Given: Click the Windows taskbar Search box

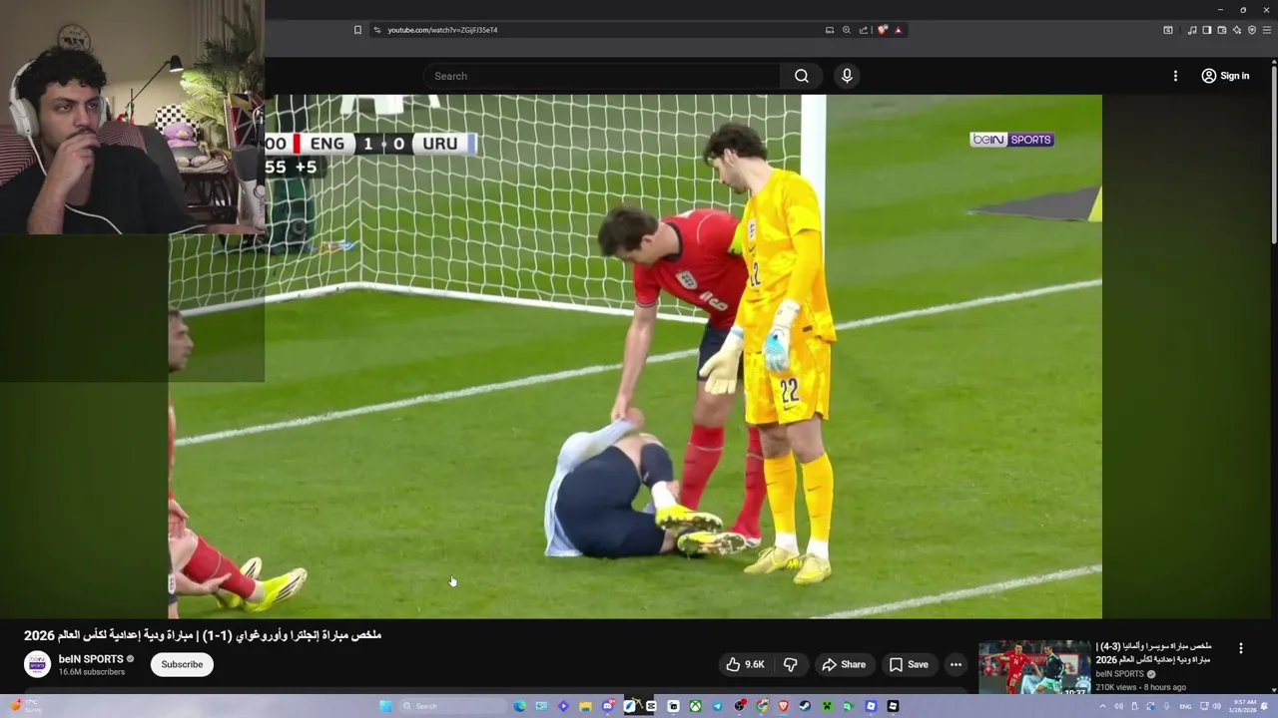Looking at the screenshot, I should click(x=451, y=706).
